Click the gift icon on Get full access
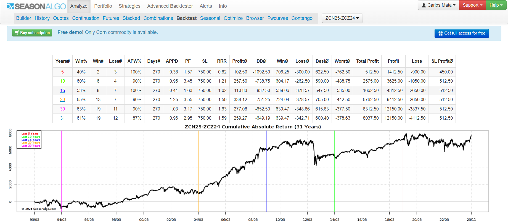 point(441,33)
